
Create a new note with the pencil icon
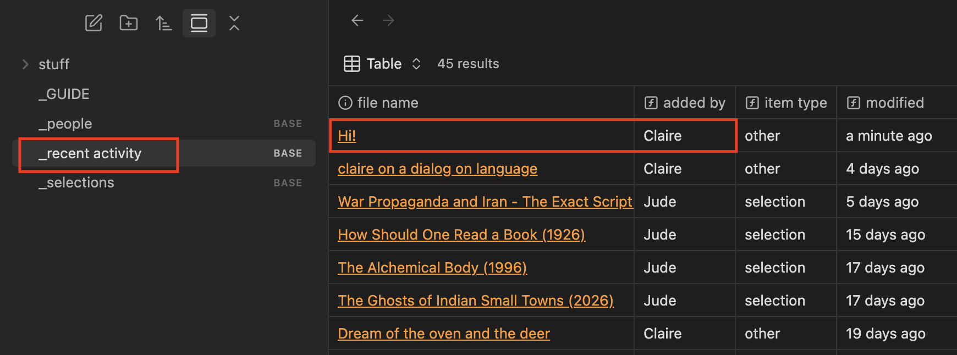tap(94, 23)
